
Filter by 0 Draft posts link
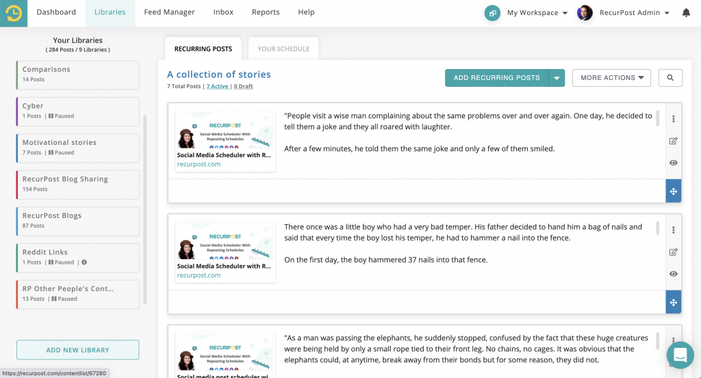[x=243, y=87]
